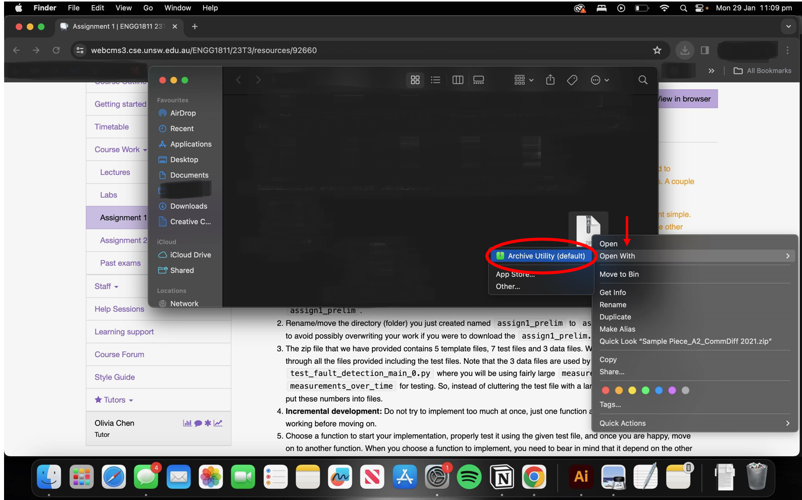Switch Finder to gallery view
Screen dimensions: 802x500
[478, 80]
